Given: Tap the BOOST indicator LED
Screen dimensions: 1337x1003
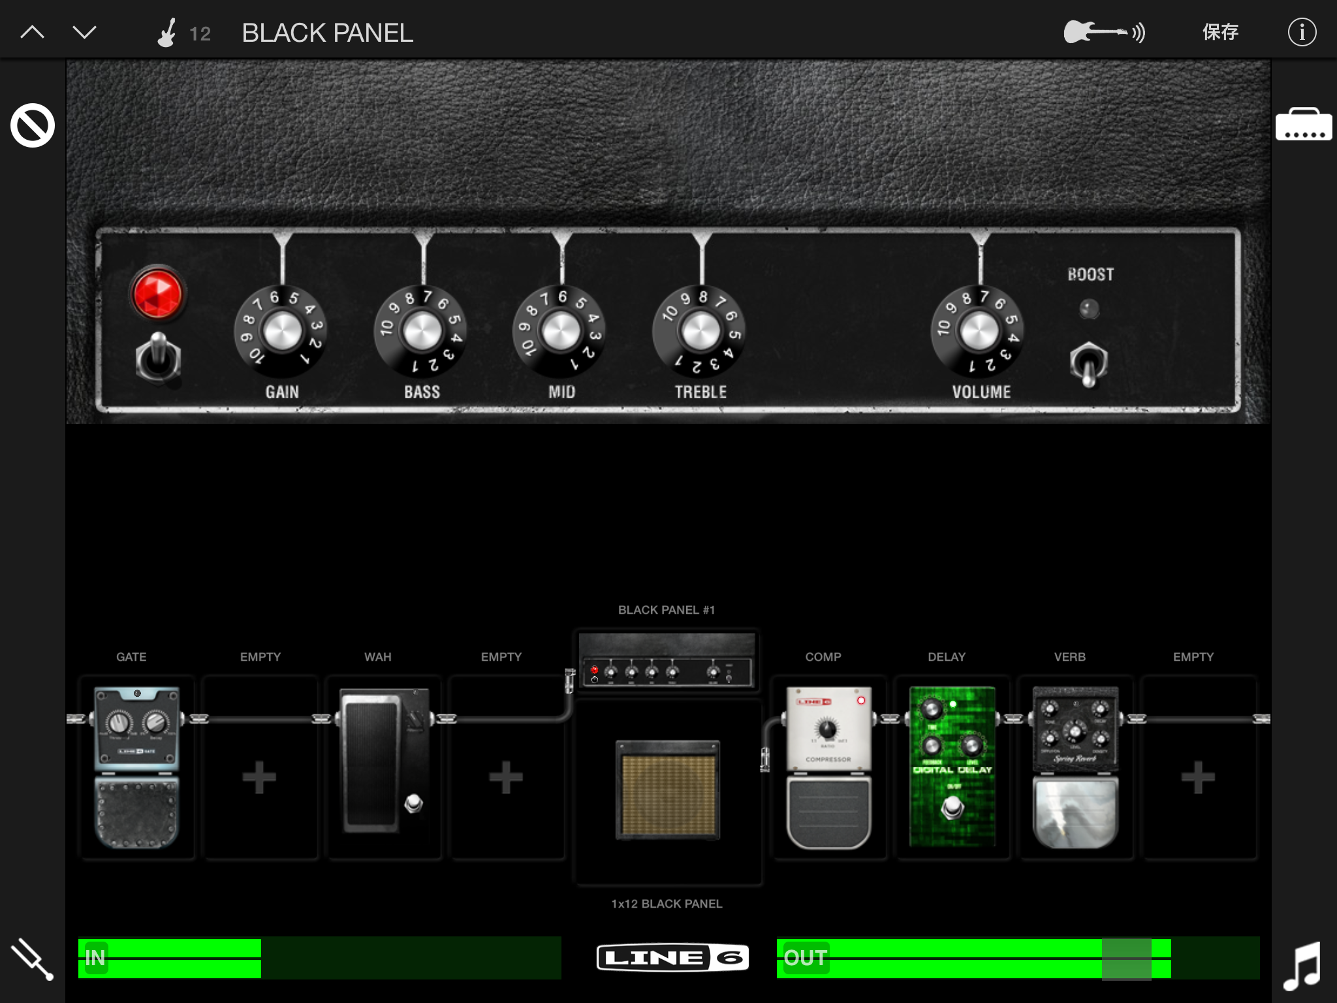Looking at the screenshot, I should pyautogui.click(x=1089, y=308).
